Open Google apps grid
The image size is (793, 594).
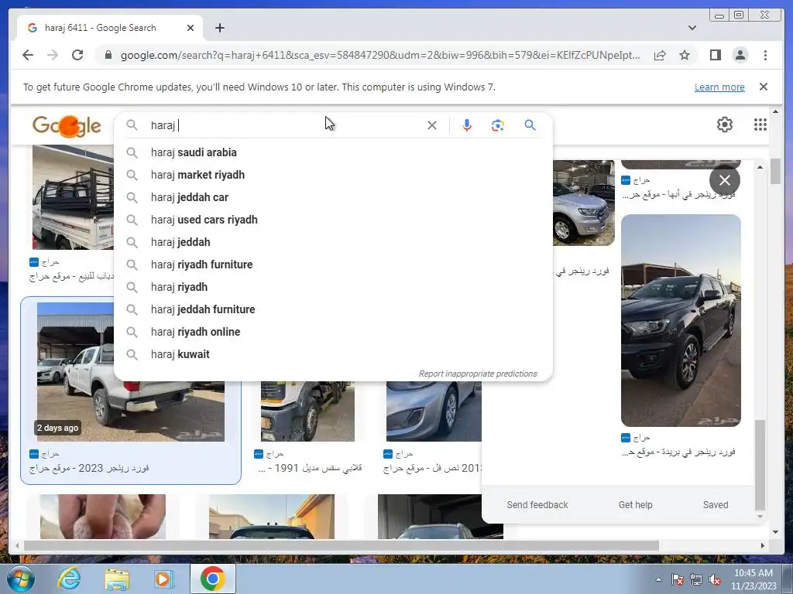(x=760, y=125)
